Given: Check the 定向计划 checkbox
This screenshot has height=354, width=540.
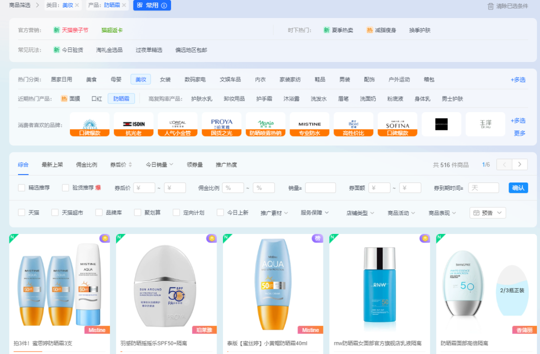Looking at the screenshot, I should (176, 212).
